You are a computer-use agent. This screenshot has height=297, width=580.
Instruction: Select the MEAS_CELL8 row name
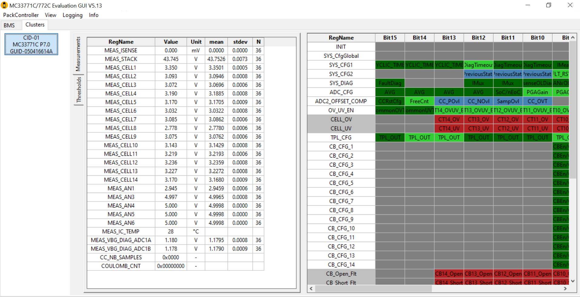tap(121, 128)
